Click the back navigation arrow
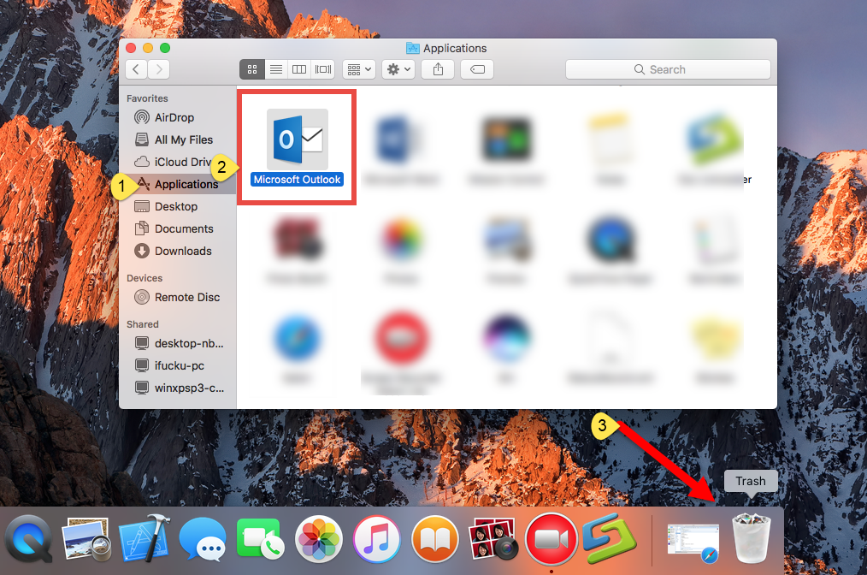867x575 pixels. (x=136, y=69)
